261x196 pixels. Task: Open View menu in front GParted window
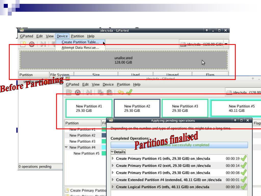[x=96, y=84]
